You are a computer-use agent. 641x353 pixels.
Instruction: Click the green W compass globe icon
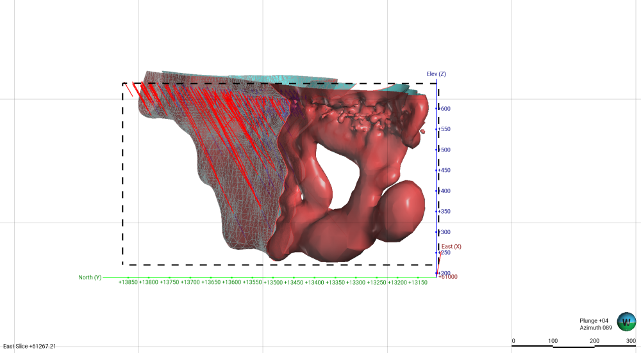626,322
